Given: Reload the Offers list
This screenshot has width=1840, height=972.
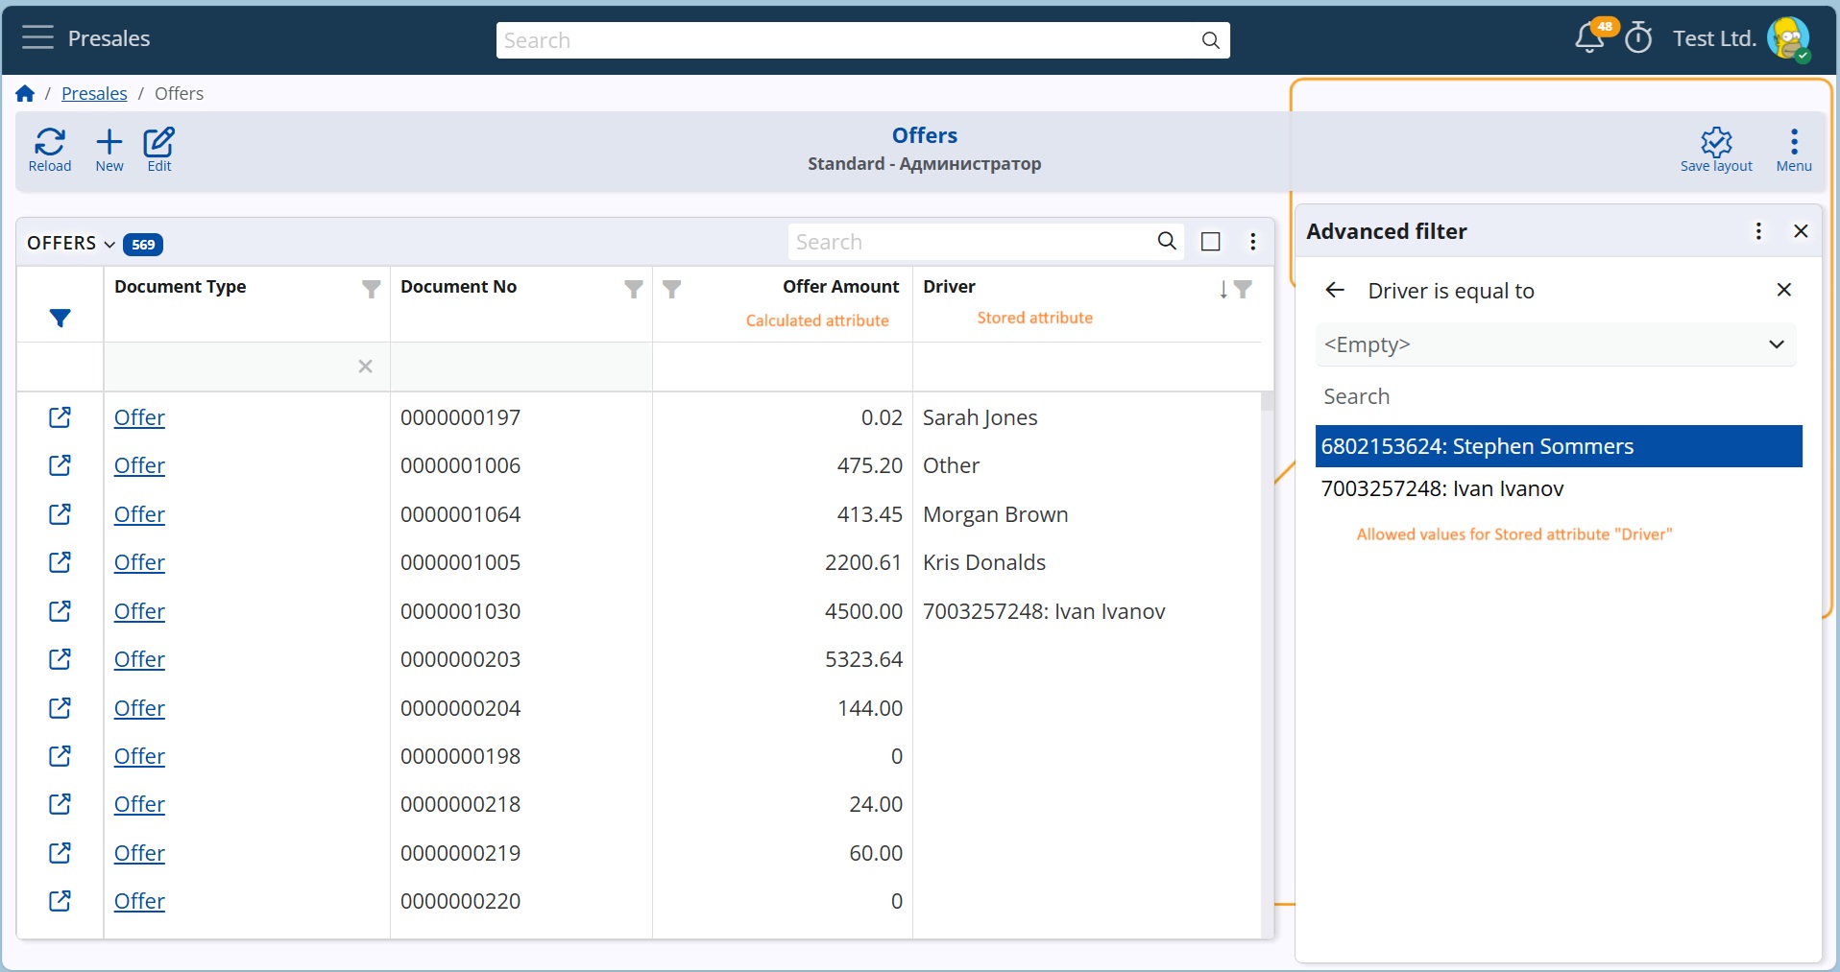Looking at the screenshot, I should (x=50, y=150).
